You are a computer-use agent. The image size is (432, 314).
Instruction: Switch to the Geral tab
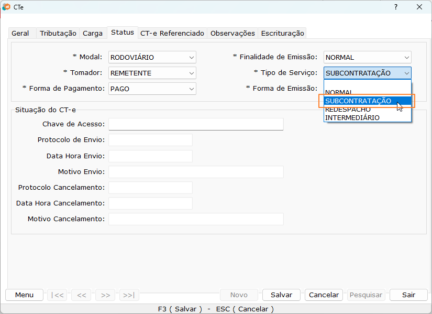[x=20, y=33]
